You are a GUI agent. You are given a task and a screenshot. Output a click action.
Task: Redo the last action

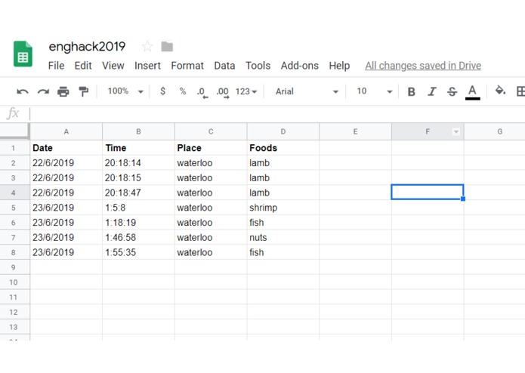(x=43, y=91)
